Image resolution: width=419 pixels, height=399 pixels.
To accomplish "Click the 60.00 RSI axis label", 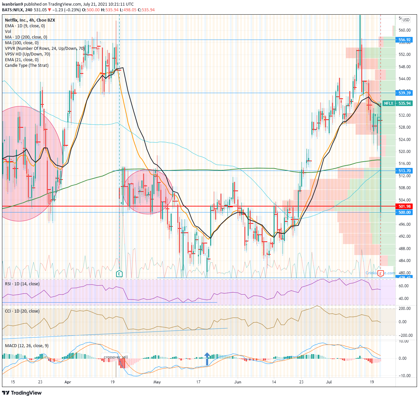I will pyautogui.click(x=403, y=286).
